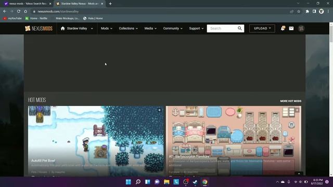
Task: Bookmark this page with the star icon
Action: coord(299,11)
